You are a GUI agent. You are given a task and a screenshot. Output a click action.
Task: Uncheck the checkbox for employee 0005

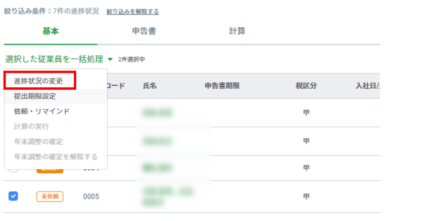[x=13, y=196]
